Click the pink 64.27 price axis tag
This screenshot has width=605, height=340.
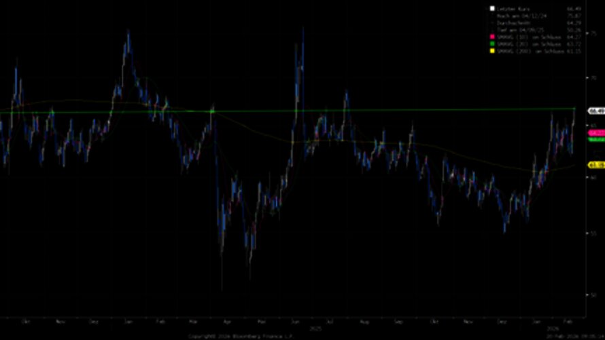click(x=596, y=133)
